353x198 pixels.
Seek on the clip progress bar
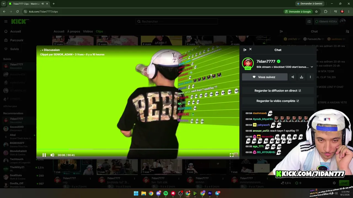(138, 149)
